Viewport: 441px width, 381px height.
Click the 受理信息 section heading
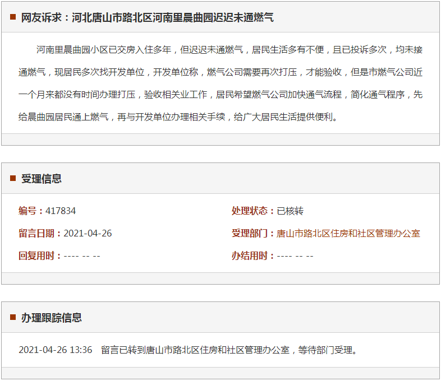42,179
